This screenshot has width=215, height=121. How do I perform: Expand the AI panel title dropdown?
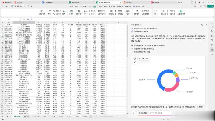pos(141,25)
